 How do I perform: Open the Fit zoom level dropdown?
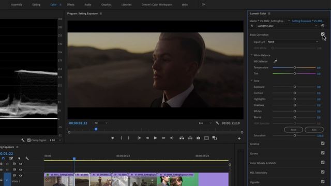point(101,123)
